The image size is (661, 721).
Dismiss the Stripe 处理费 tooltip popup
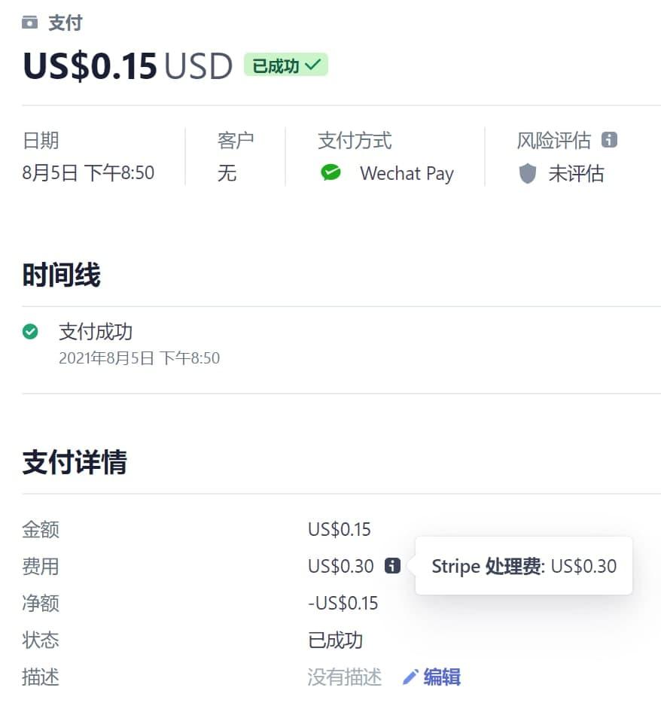[522, 566]
